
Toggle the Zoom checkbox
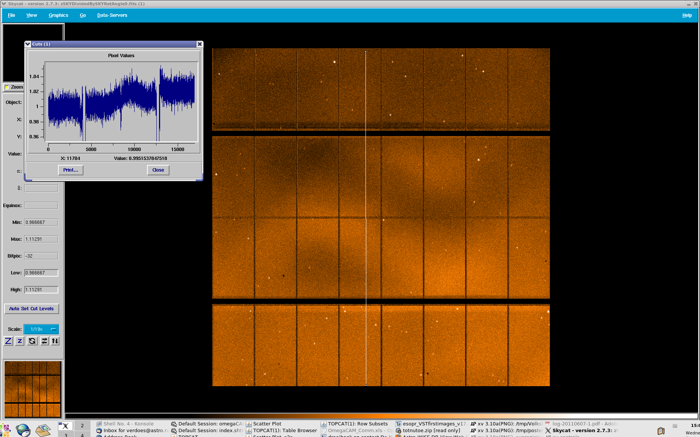tap(7, 87)
